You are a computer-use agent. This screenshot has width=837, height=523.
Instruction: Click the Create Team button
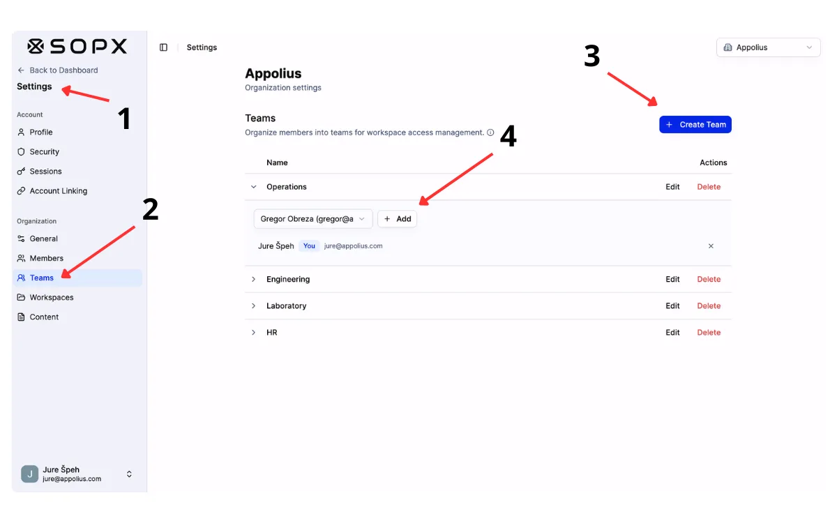(695, 124)
